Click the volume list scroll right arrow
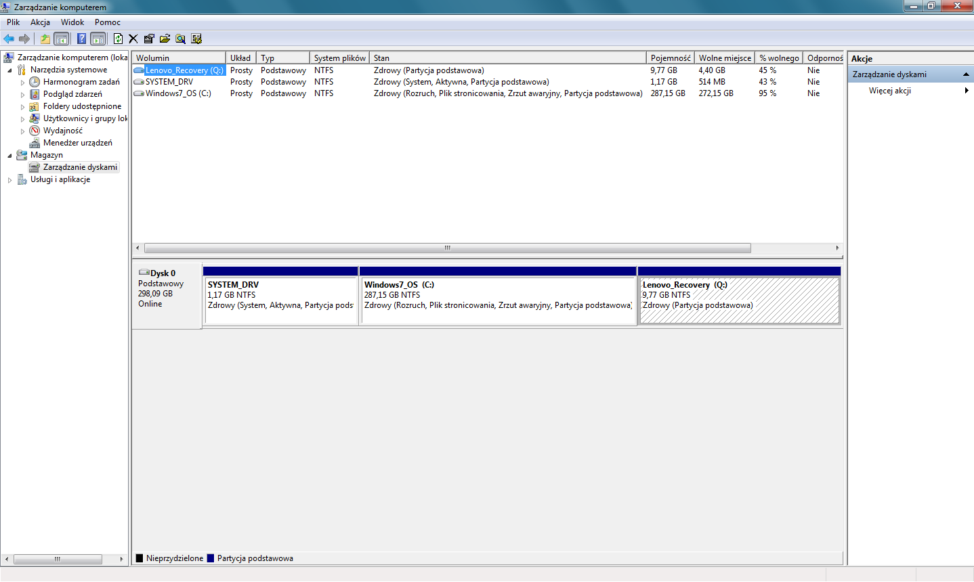974x582 pixels. [837, 248]
